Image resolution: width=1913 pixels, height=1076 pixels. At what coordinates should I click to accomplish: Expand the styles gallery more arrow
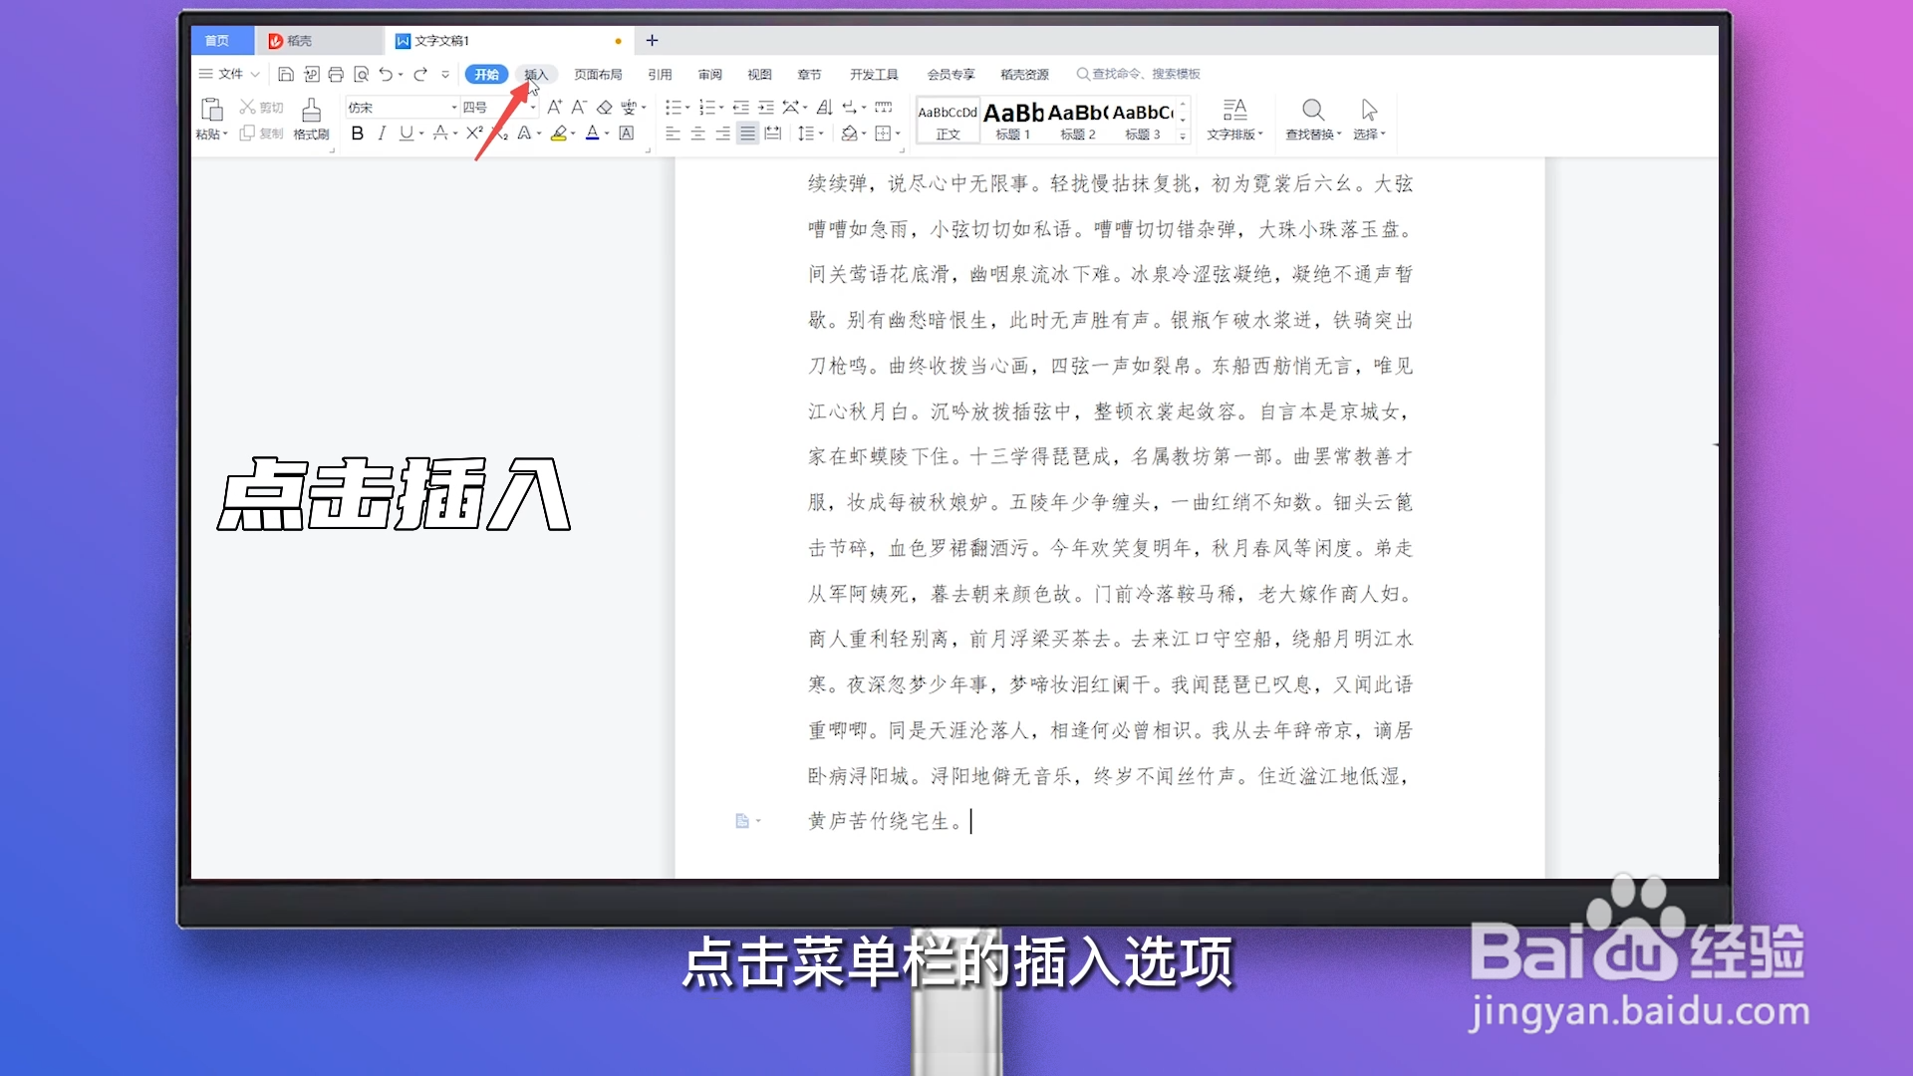tap(1183, 136)
